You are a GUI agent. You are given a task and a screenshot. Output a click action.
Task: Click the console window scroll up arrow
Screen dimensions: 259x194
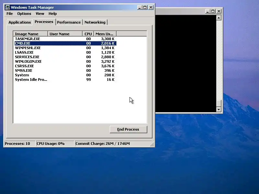[219, 18]
